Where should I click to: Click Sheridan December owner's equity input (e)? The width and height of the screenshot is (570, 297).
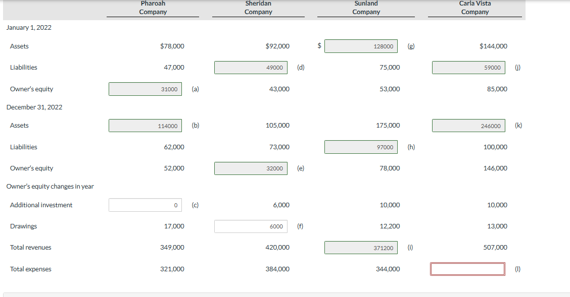tap(251, 168)
